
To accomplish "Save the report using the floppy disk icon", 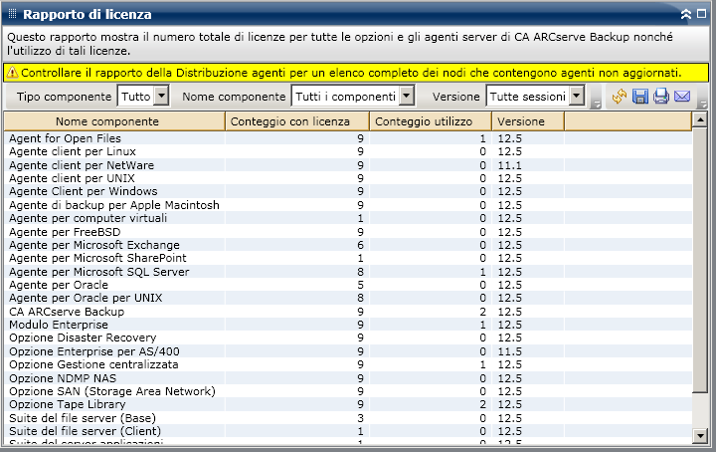I will click(640, 97).
